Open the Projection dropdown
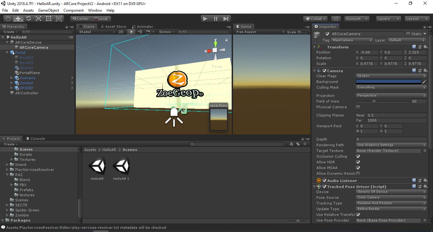The image size is (433, 232). pyautogui.click(x=391, y=96)
